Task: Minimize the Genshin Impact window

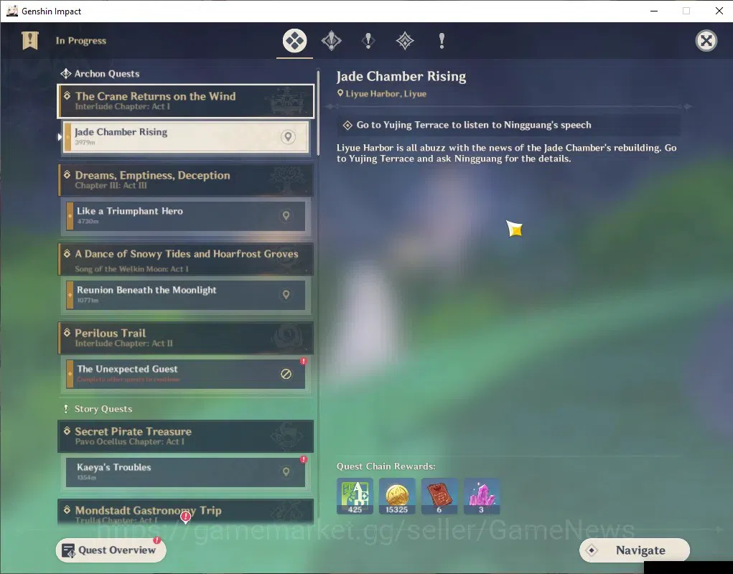Action: click(x=654, y=11)
